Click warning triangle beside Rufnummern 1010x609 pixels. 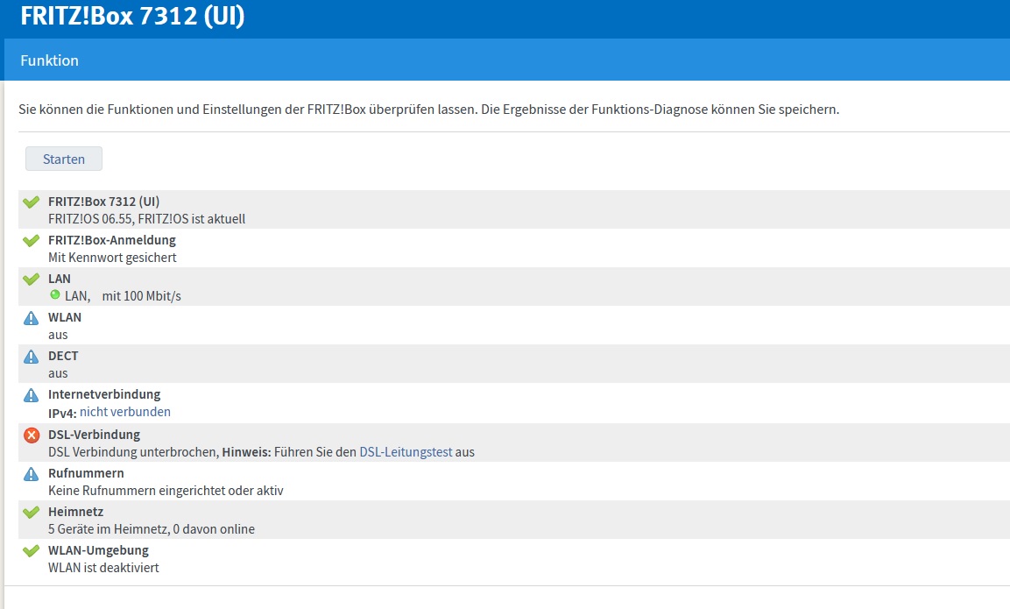tap(31, 474)
